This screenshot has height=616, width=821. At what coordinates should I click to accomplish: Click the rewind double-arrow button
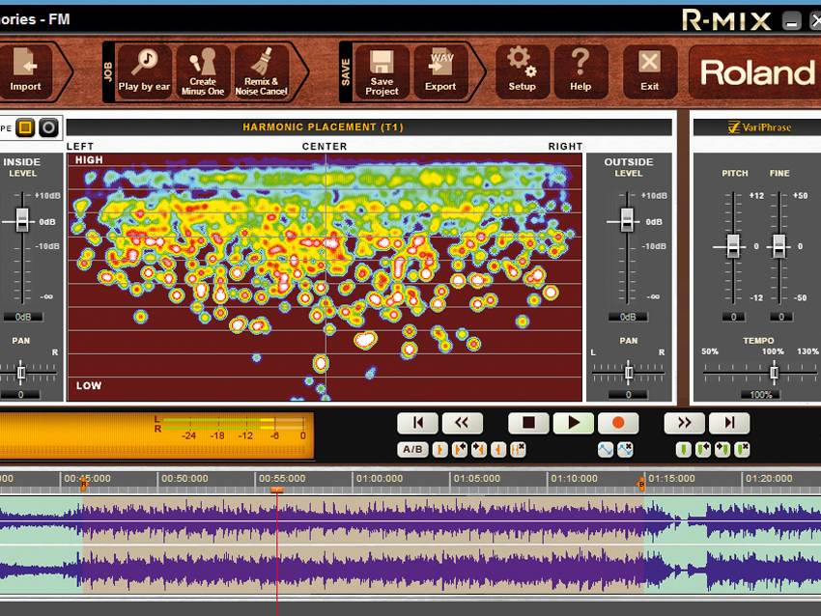click(462, 423)
